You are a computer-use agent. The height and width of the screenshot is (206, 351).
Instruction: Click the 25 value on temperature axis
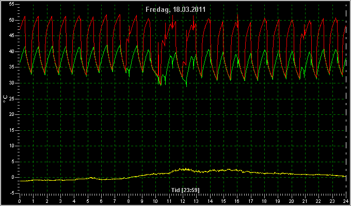(x=12, y=99)
